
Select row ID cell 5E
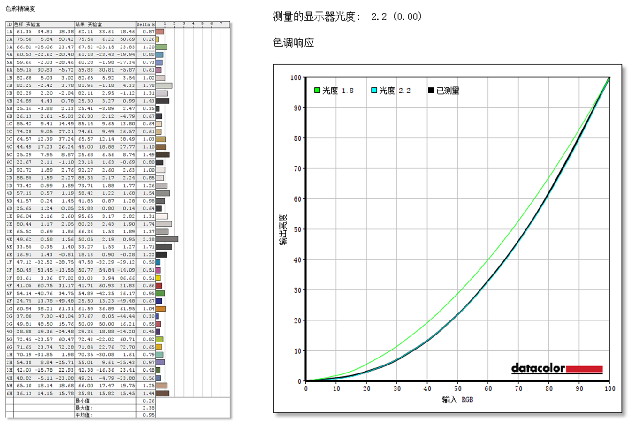pyautogui.click(x=9, y=247)
